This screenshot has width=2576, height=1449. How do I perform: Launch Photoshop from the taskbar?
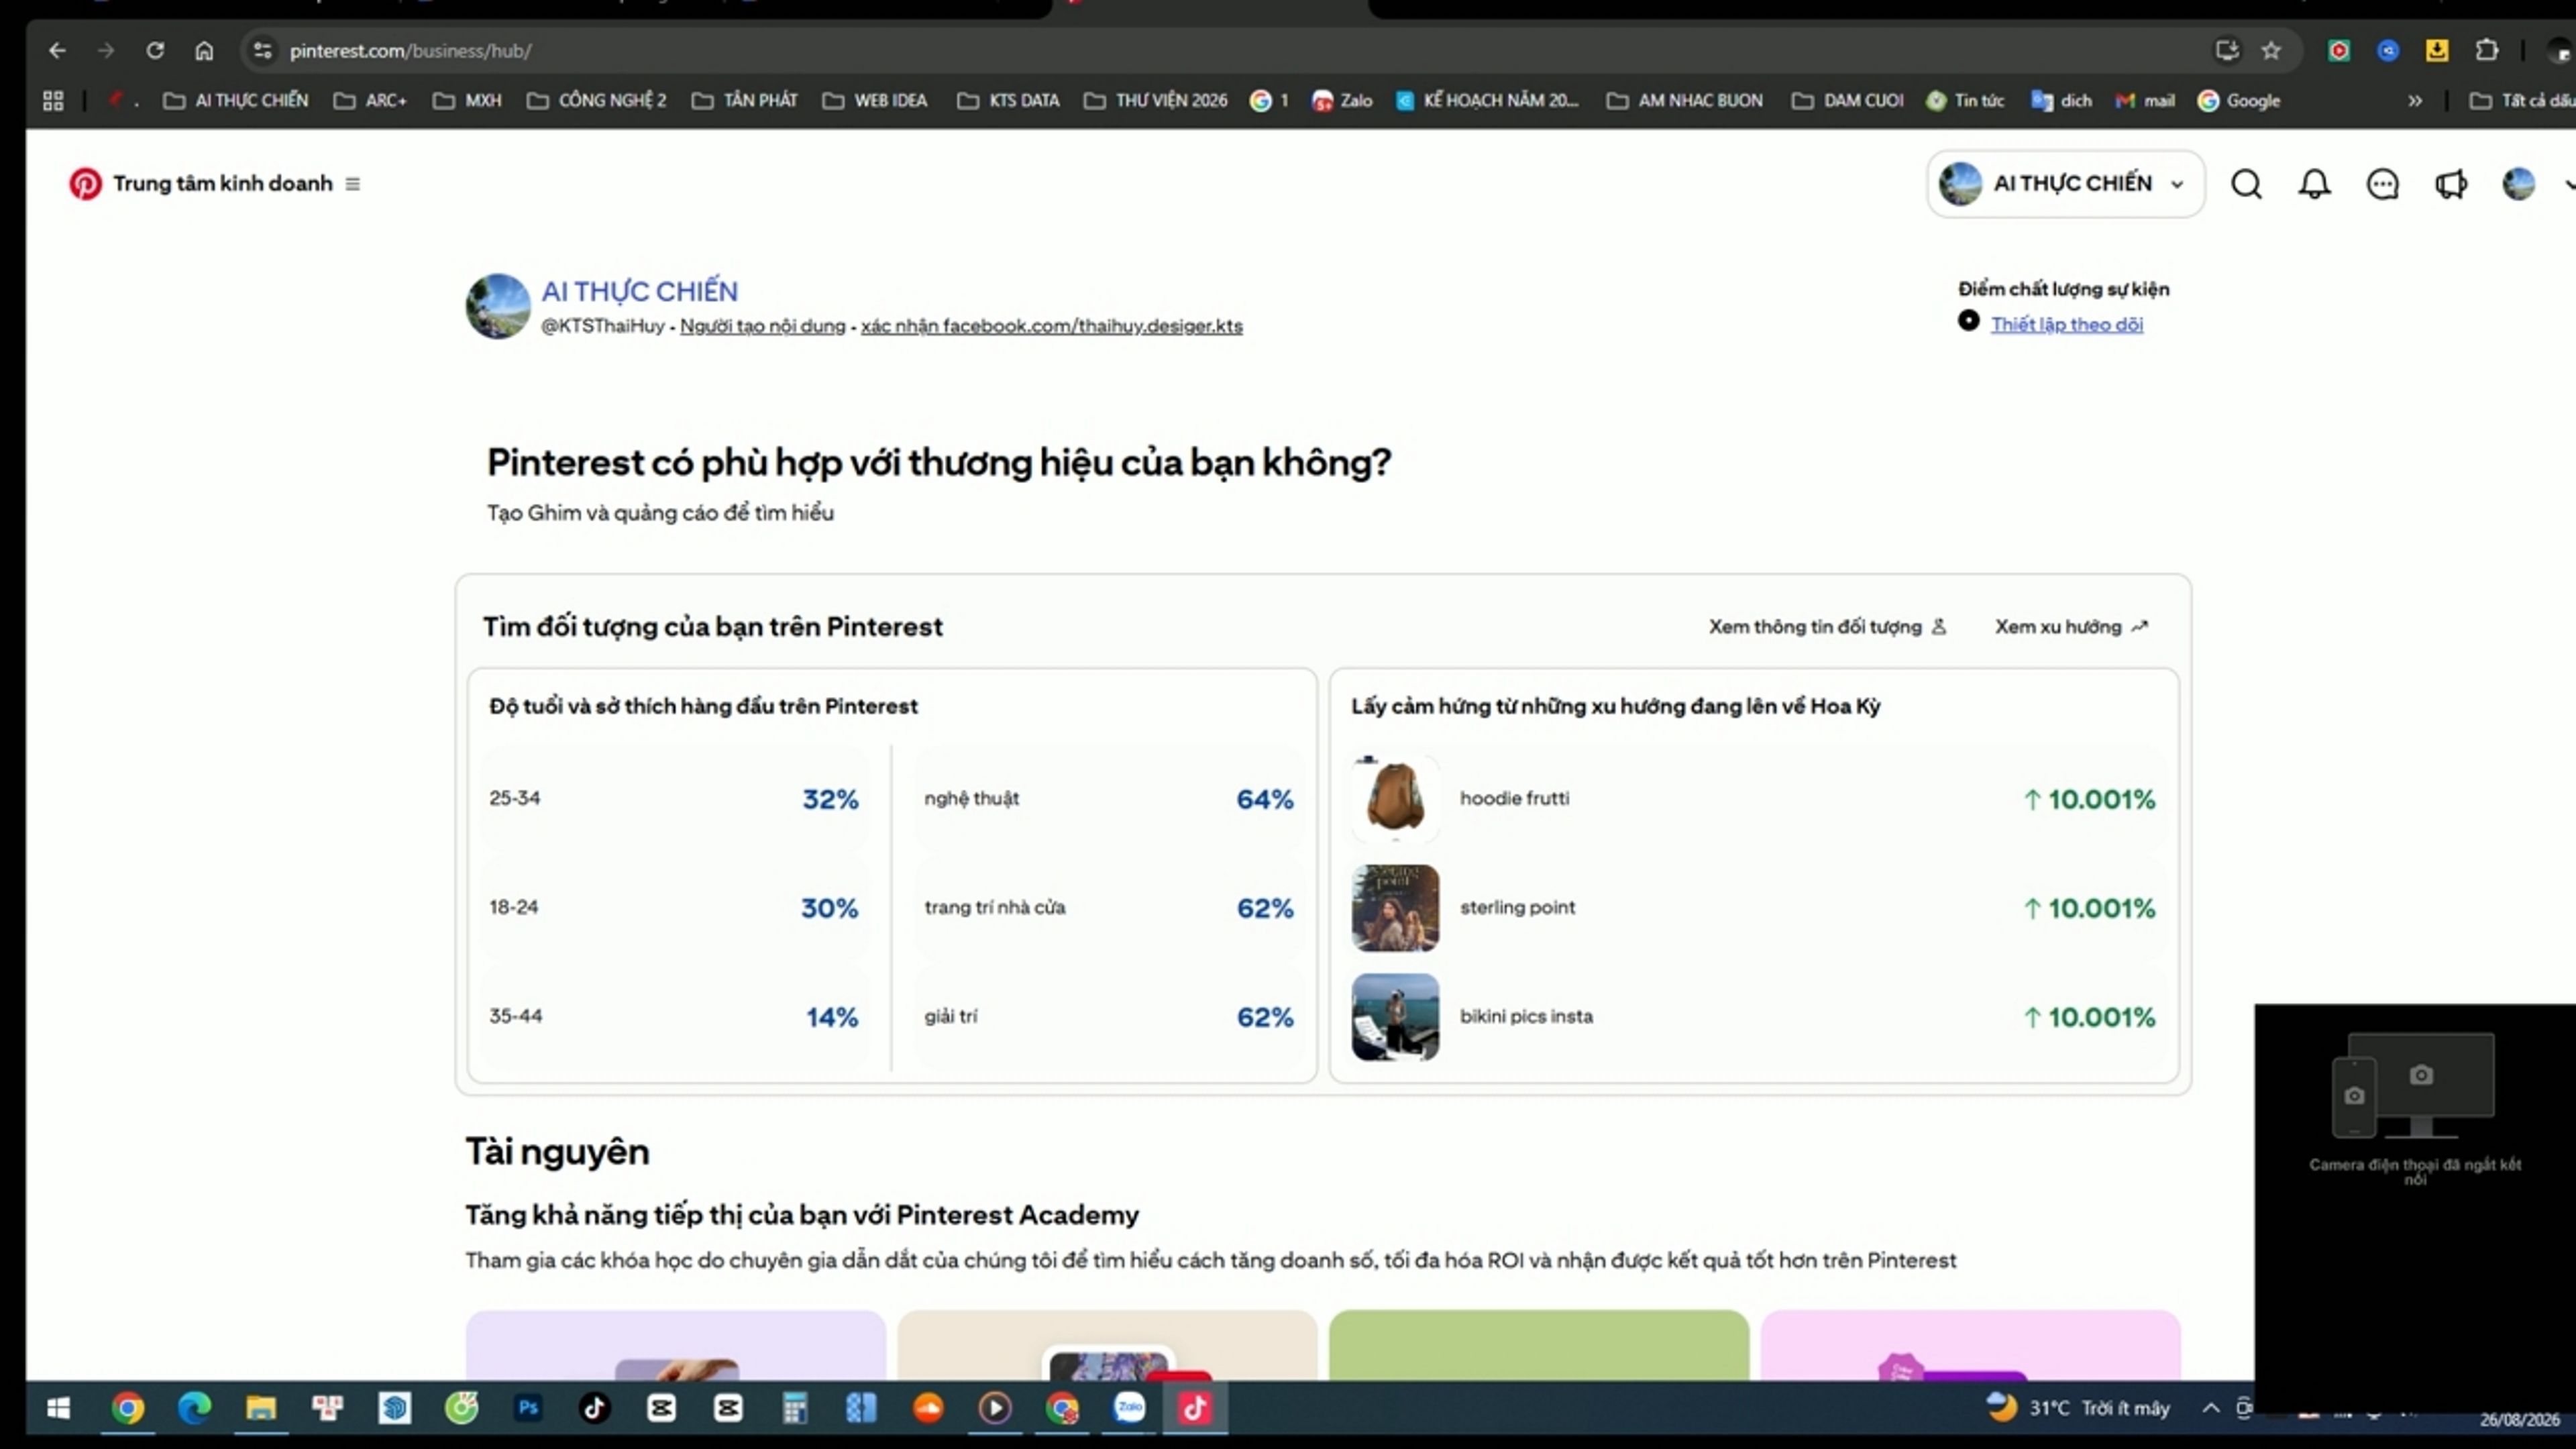click(528, 1408)
